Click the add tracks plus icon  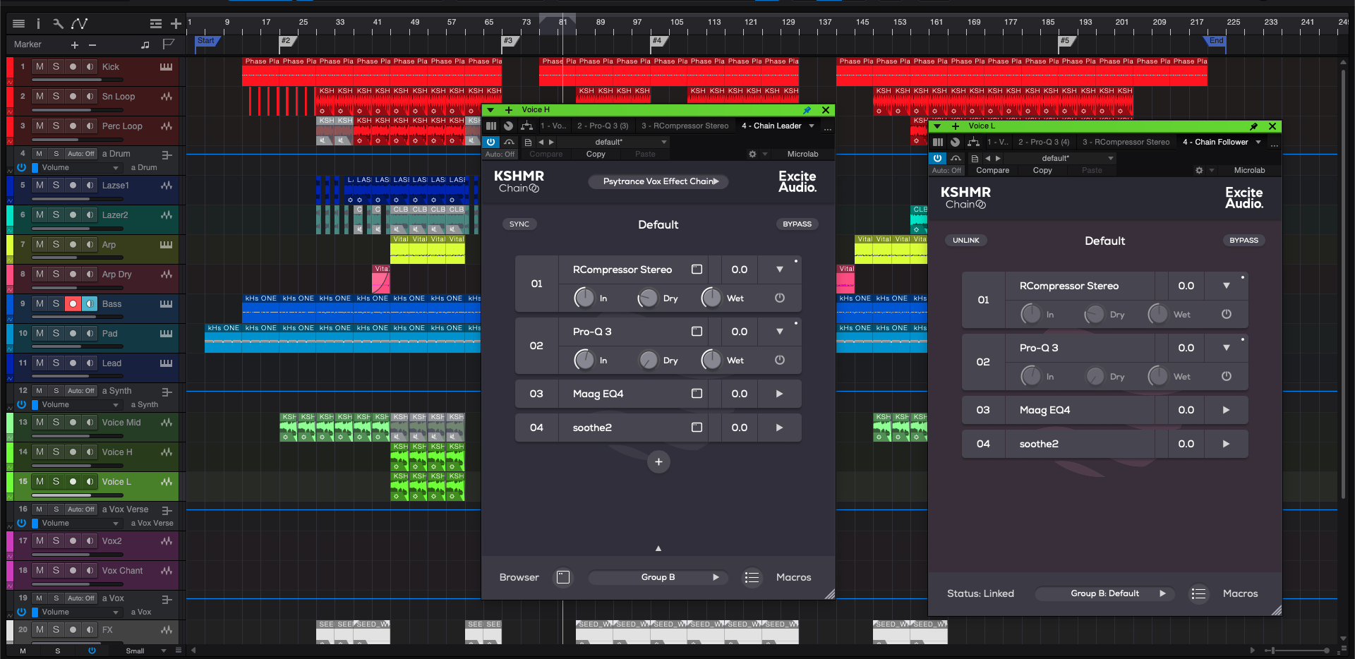(176, 24)
